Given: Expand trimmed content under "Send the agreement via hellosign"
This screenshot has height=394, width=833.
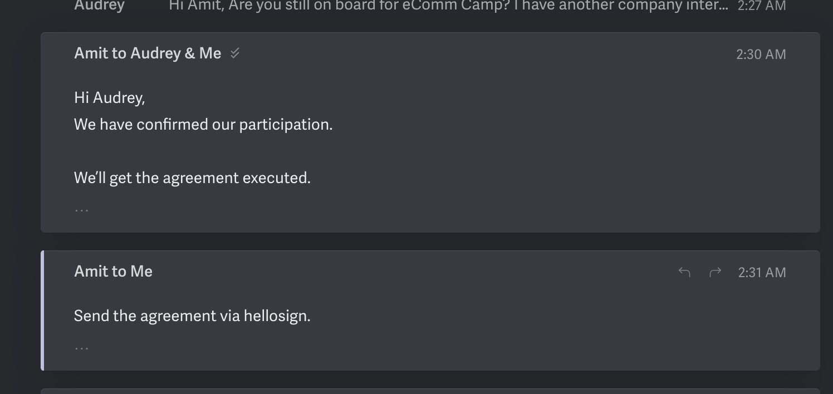Looking at the screenshot, I should click(82, 348).
